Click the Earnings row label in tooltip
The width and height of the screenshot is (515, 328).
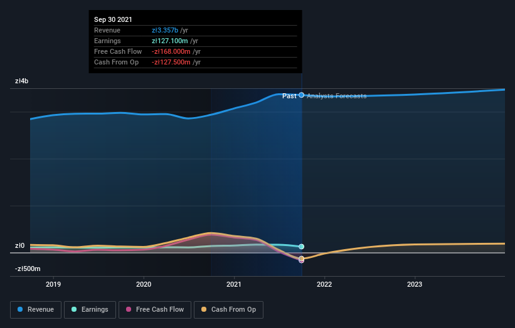pyautogui.click(x=107, y=41)
